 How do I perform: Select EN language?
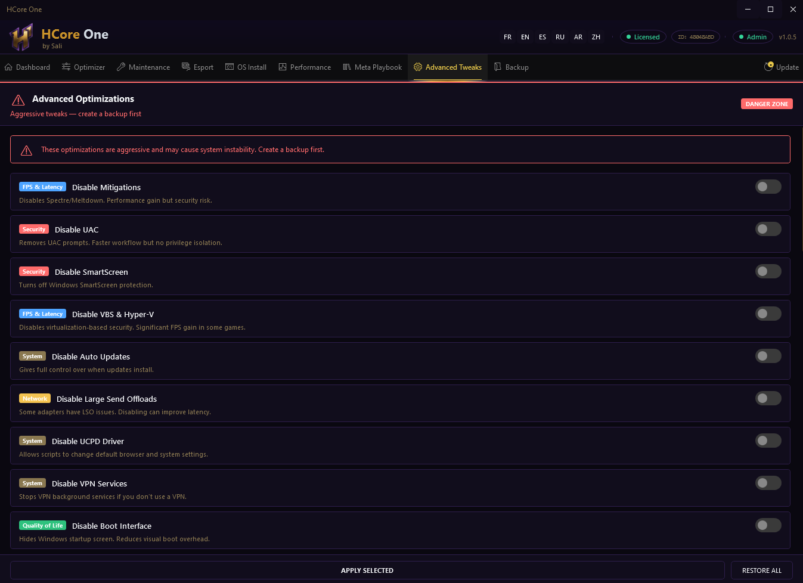point(525,37)
